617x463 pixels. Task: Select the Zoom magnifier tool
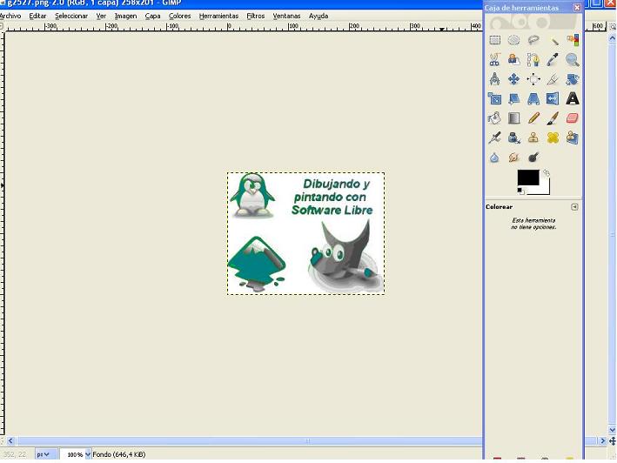tap(572, 60)
